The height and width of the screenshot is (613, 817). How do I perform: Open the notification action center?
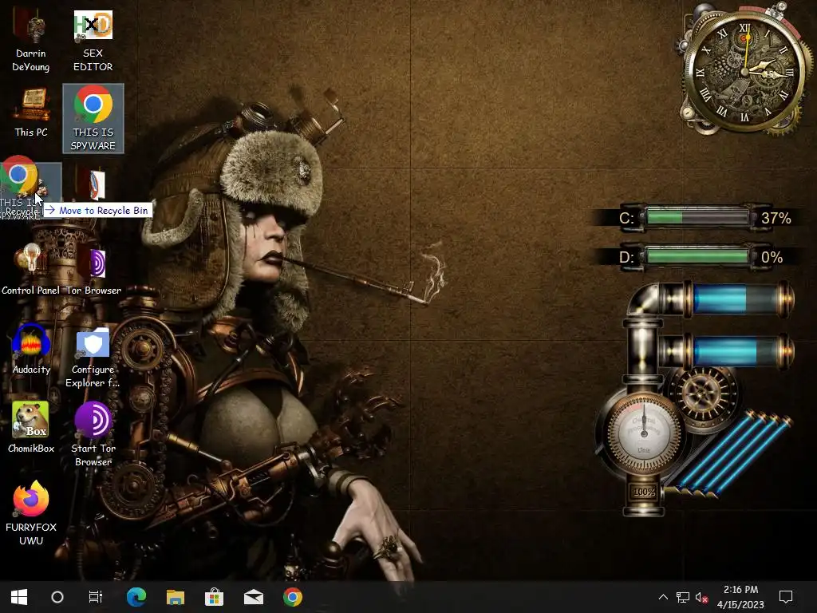pos(786,597)
